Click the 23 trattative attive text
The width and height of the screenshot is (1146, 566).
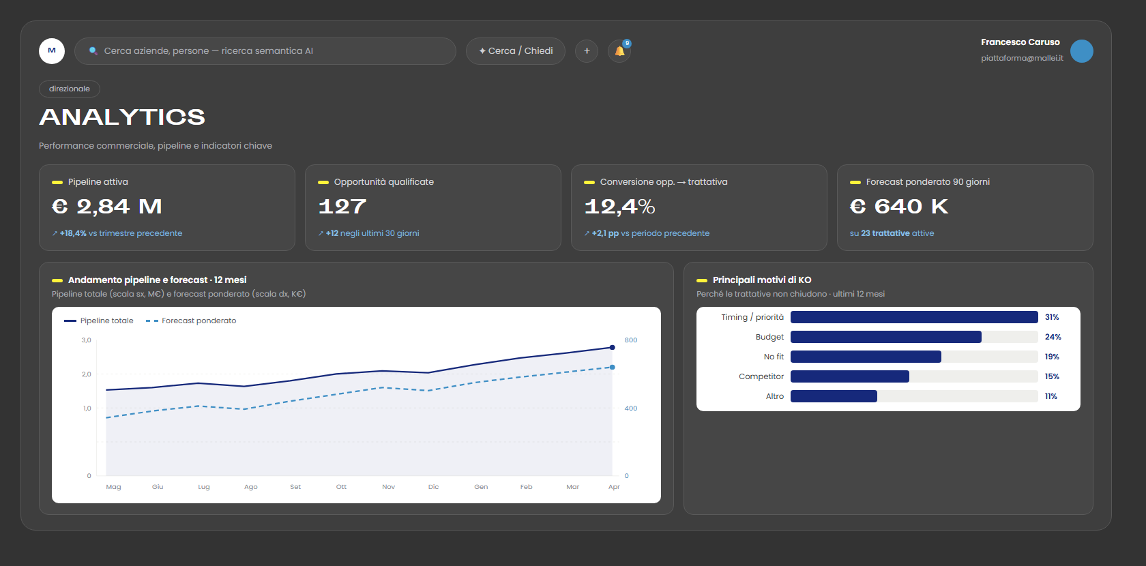(x=898, y=233)
